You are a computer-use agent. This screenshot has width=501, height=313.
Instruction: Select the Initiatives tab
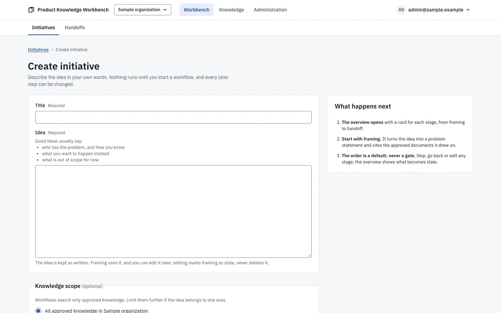tap(43, 27)
